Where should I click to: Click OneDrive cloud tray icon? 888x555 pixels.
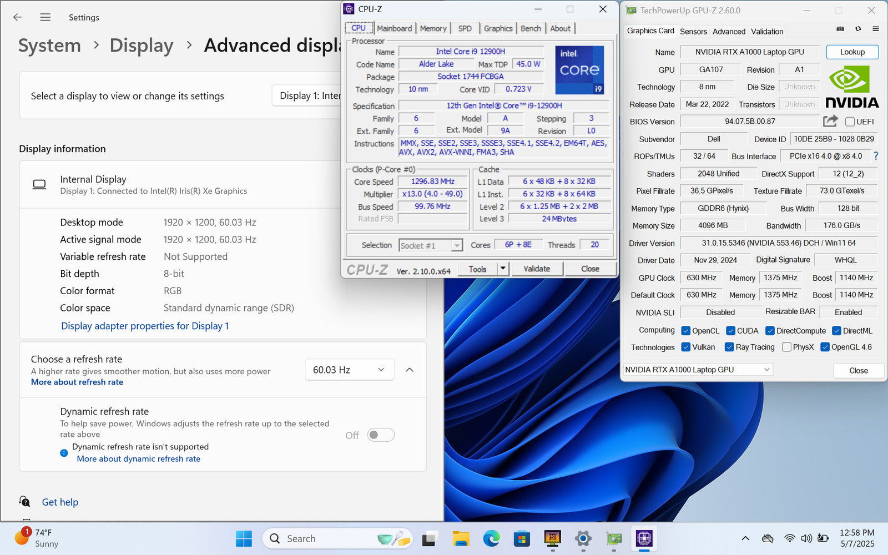pos(768,538)
